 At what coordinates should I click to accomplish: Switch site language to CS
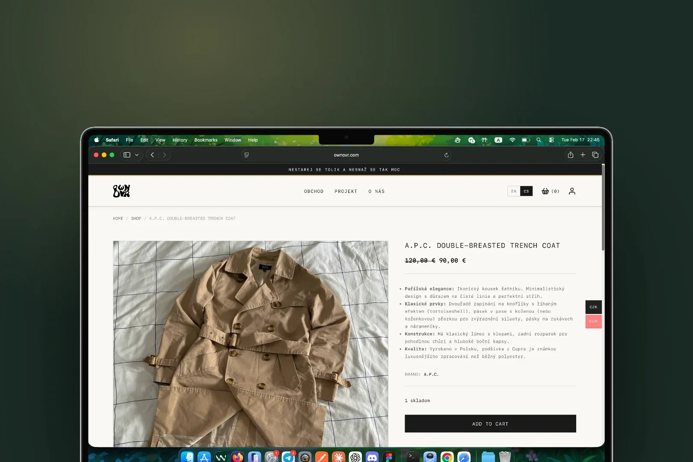[527, 191]
